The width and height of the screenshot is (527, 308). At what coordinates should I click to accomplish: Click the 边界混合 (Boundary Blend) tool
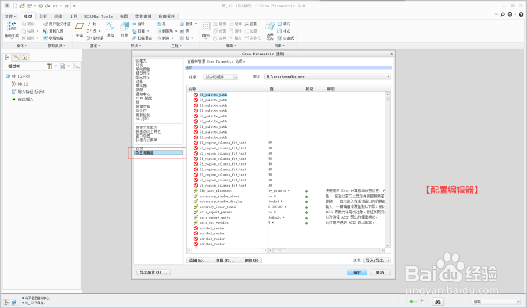tap(269, 31)
